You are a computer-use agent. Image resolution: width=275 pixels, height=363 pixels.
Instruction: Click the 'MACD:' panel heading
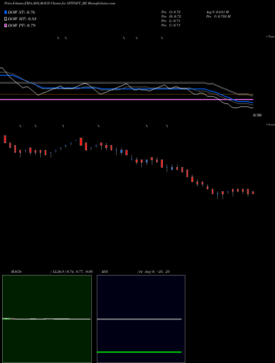(x=16, y=272)
